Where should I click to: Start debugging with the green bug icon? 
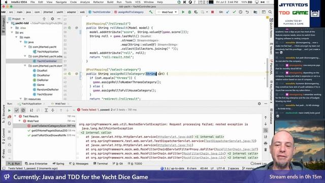pyautogui.click(x=189, y=12)
